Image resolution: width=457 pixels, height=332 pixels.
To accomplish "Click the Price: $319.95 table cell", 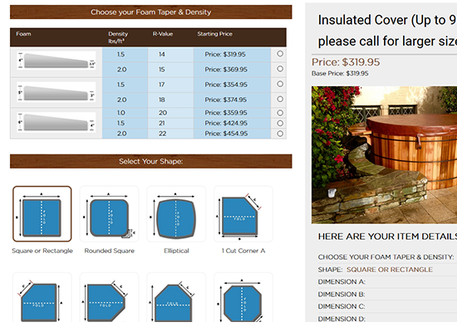I will 233,55.
